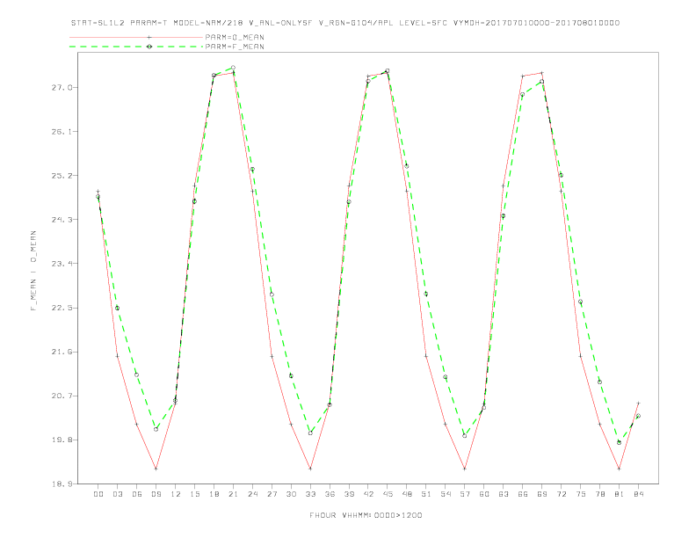Click the x-axis hour label 66

pos(523,494)
